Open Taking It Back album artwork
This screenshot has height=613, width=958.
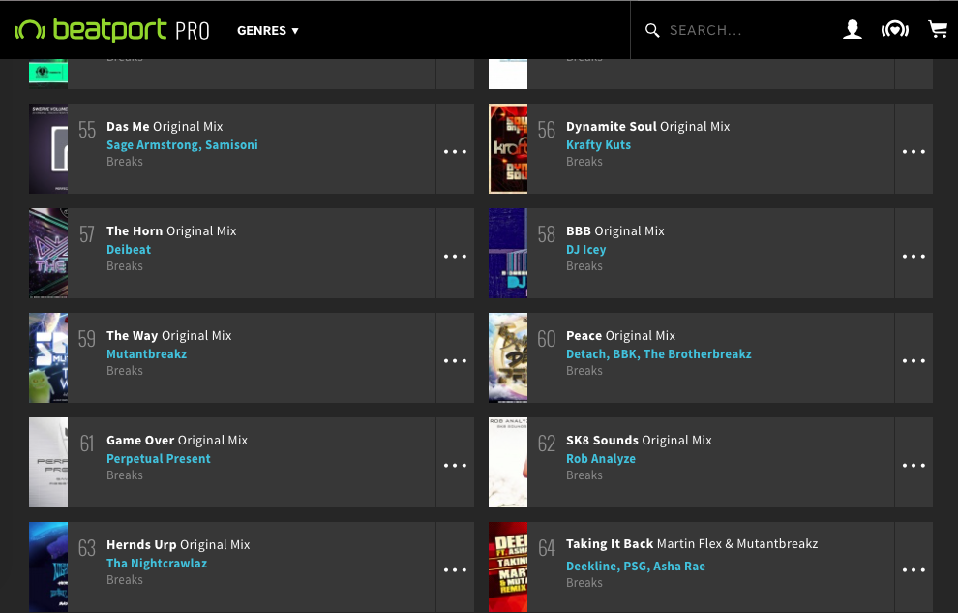[x=508, y=567]
